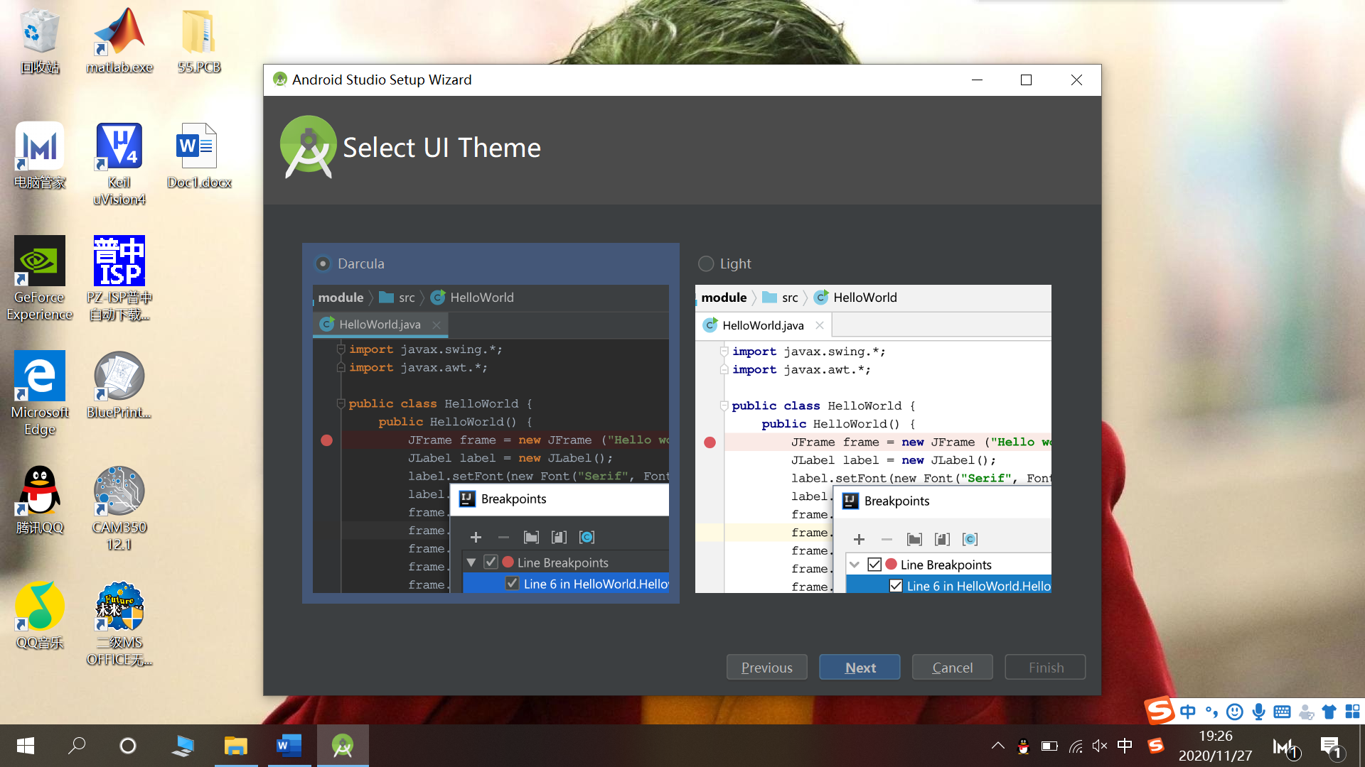Open matlab.exe desktop shortcut
Screen dimensions: 1365x767
pos(119,39)
